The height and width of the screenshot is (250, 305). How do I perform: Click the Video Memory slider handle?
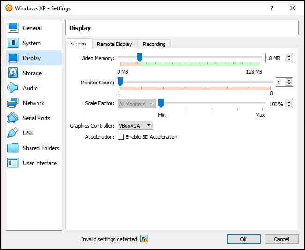139,57
